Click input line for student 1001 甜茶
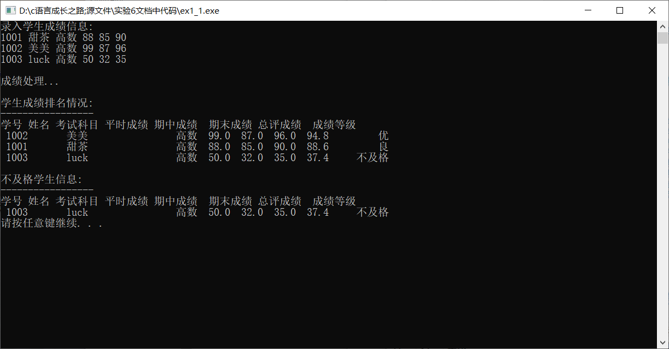 tap(63, 37)
